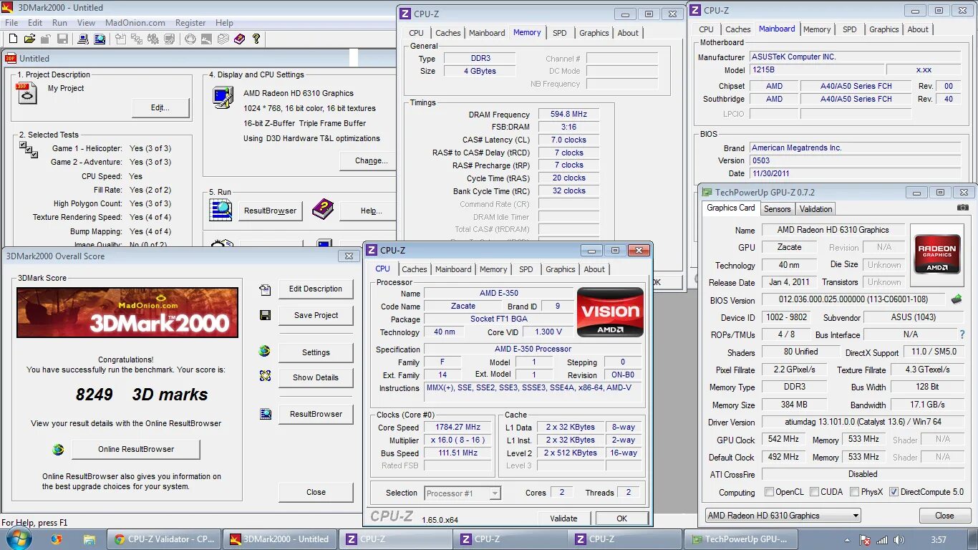Click the Show Details button
Image resolution: width=978 pixels, height=550 pixels.
pyautogui.click(x=316, y=377)
